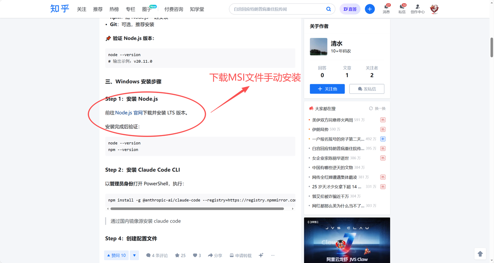This screenshot has width=494, height=263.
Task: Open the 消息 notification bell
Action: [x=386, y=9]
